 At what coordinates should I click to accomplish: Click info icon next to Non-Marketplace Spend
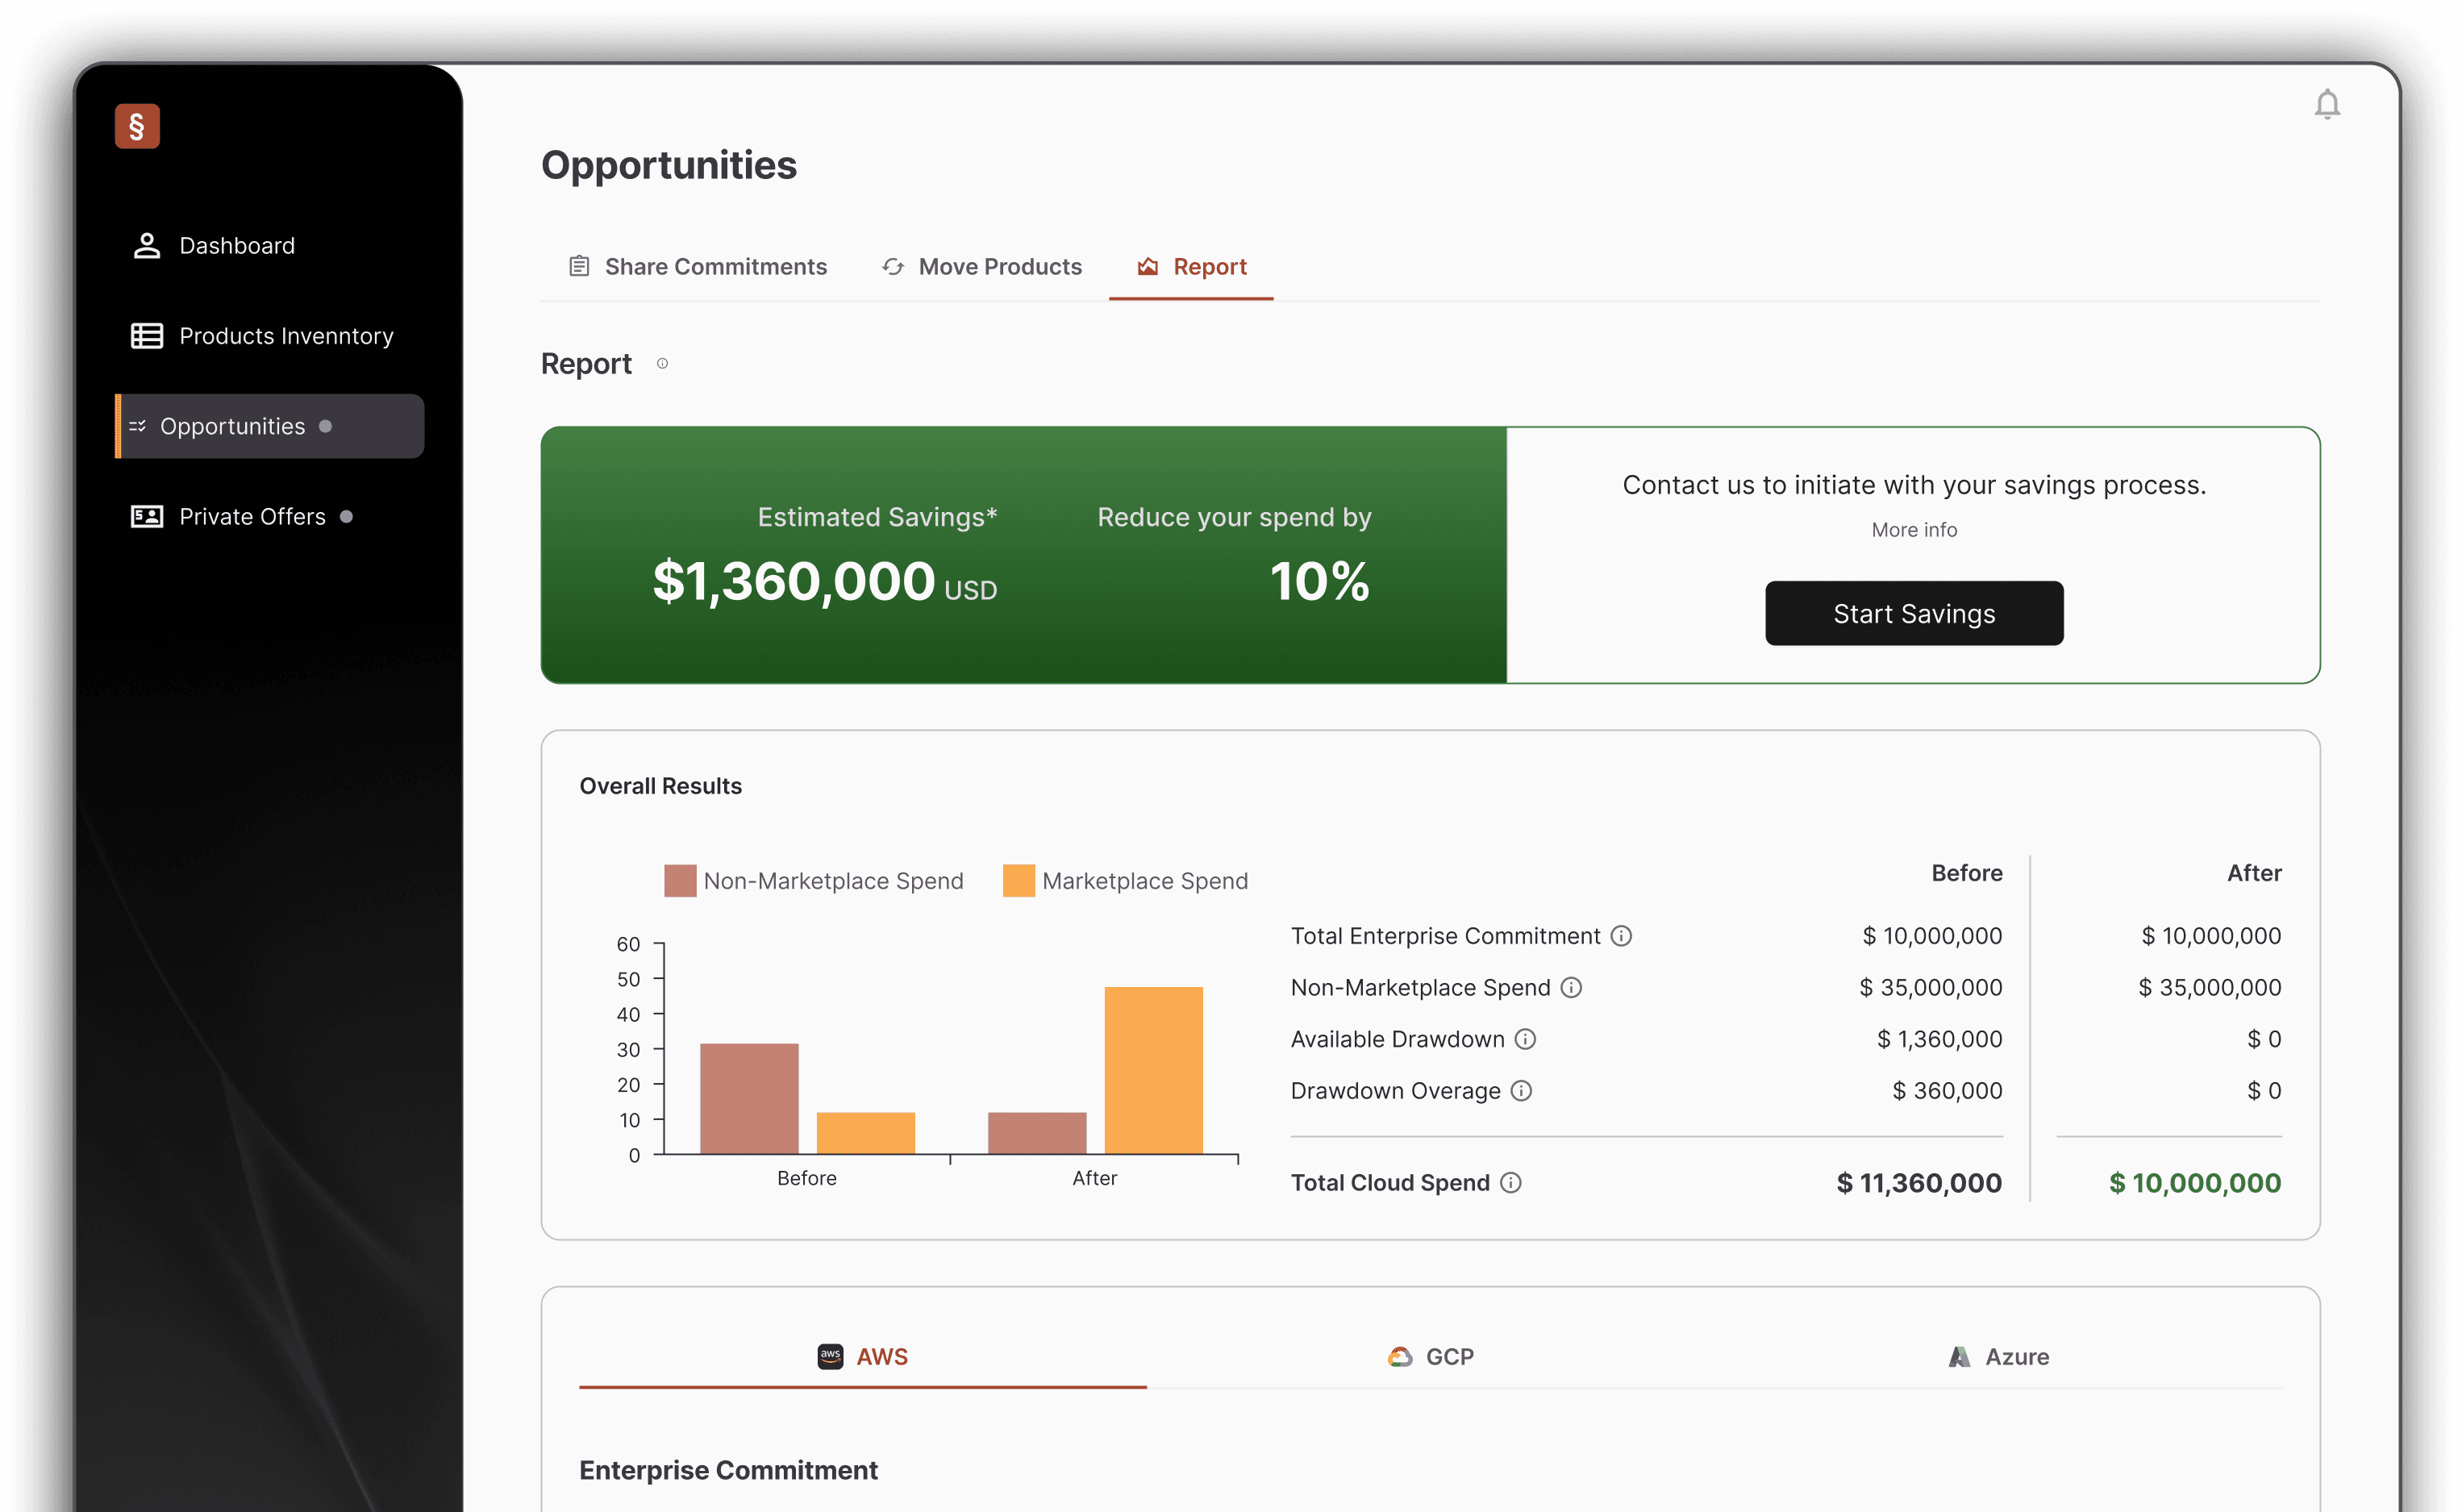(x=1571, y=988)
